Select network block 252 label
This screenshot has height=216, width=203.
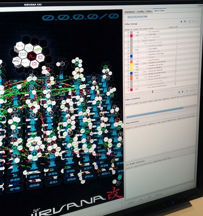coord(71,179)
